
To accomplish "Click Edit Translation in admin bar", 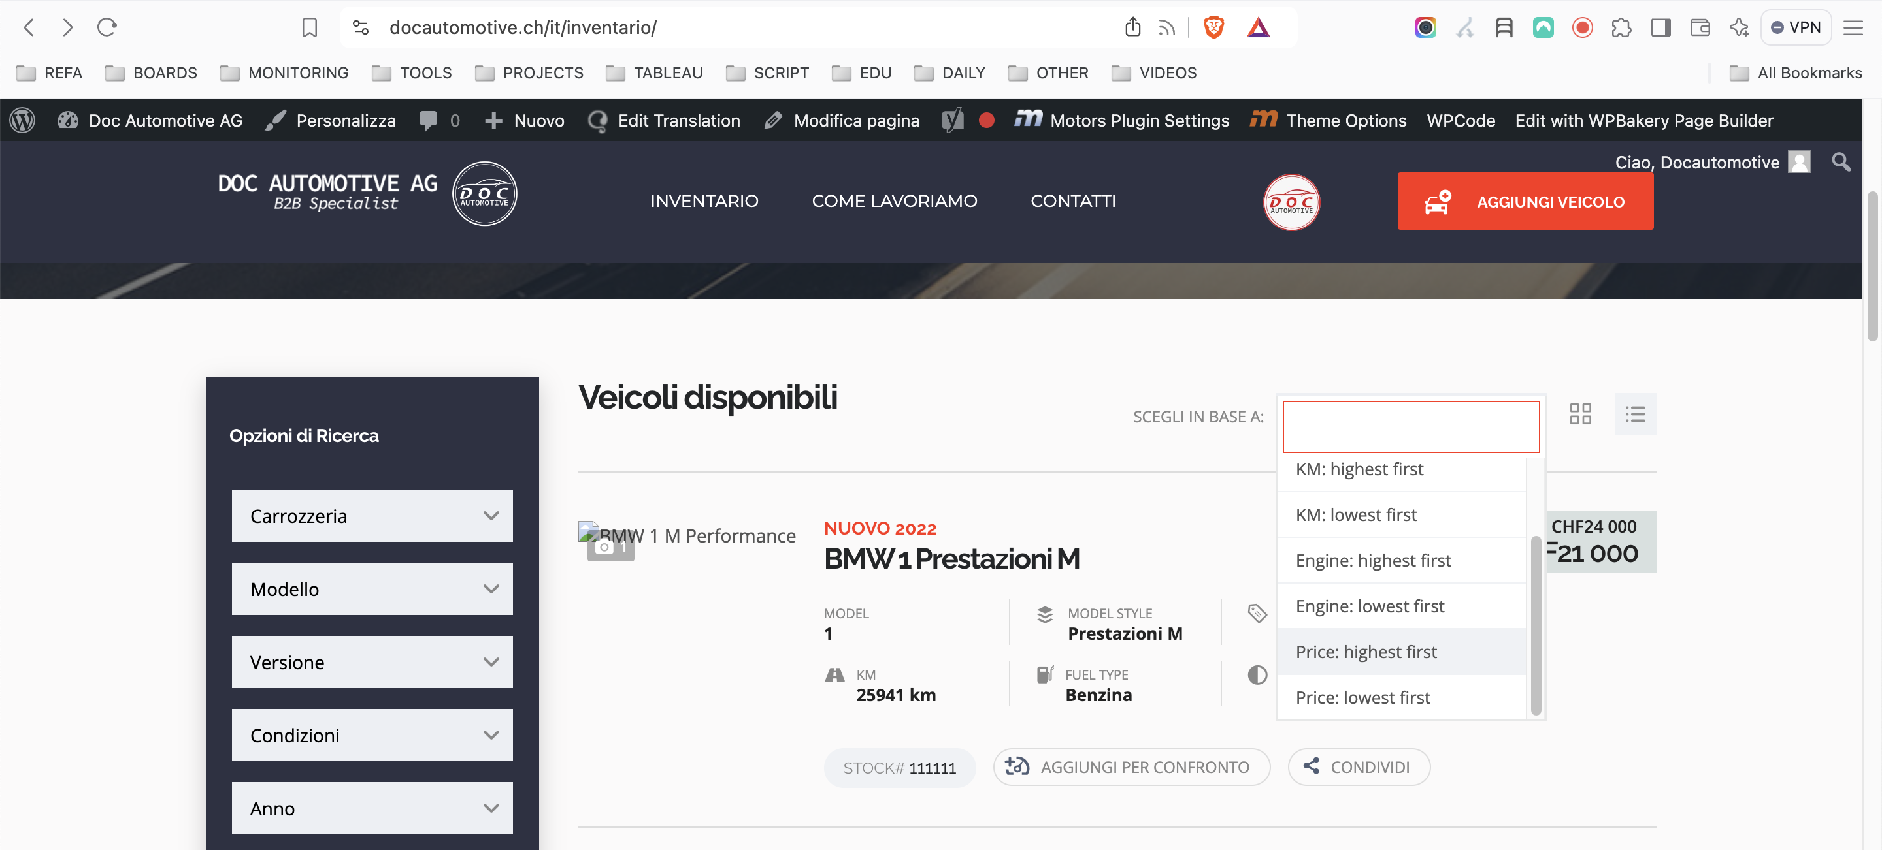I will pyautogui.click(x=664, y=120).
